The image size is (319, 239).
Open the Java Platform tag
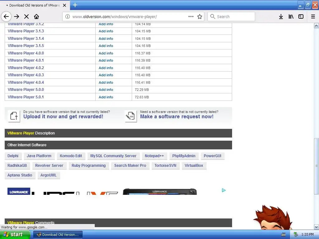(39, 156)
